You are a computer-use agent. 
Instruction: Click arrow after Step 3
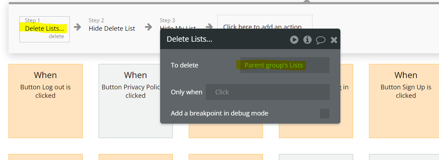click(x=209, y=27)
